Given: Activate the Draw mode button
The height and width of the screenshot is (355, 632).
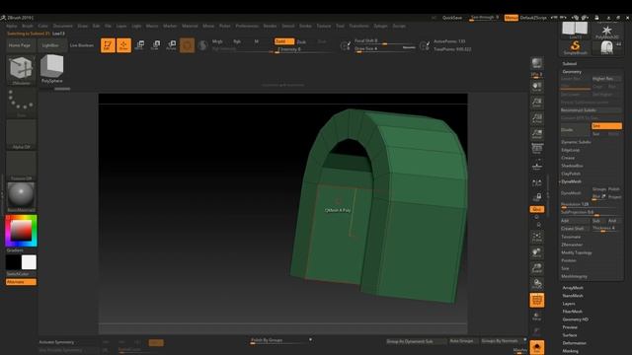Looking at the screenshot, I should pos(123,45).
